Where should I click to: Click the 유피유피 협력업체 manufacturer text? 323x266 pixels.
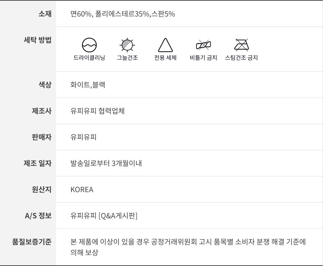coord(98,111)
